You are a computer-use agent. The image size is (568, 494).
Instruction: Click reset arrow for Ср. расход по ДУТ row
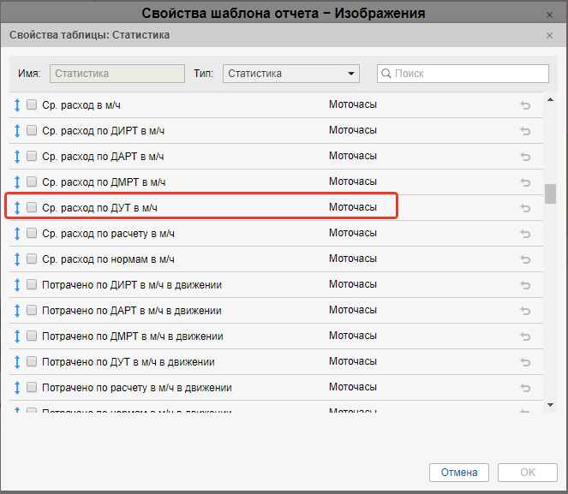click(525, 208)
